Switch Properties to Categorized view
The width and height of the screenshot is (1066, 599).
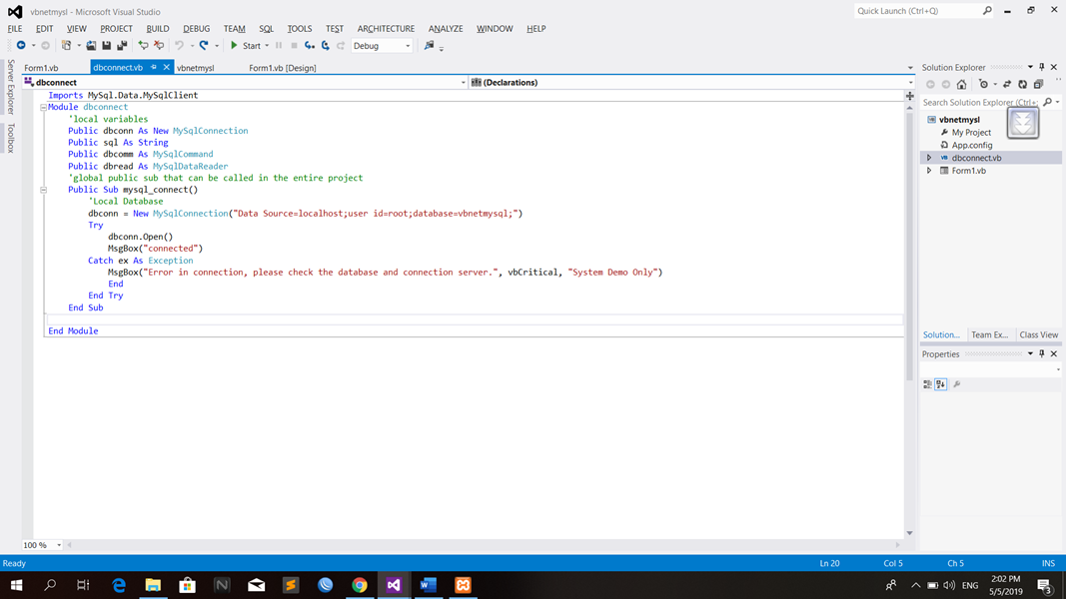coord(927,384)
